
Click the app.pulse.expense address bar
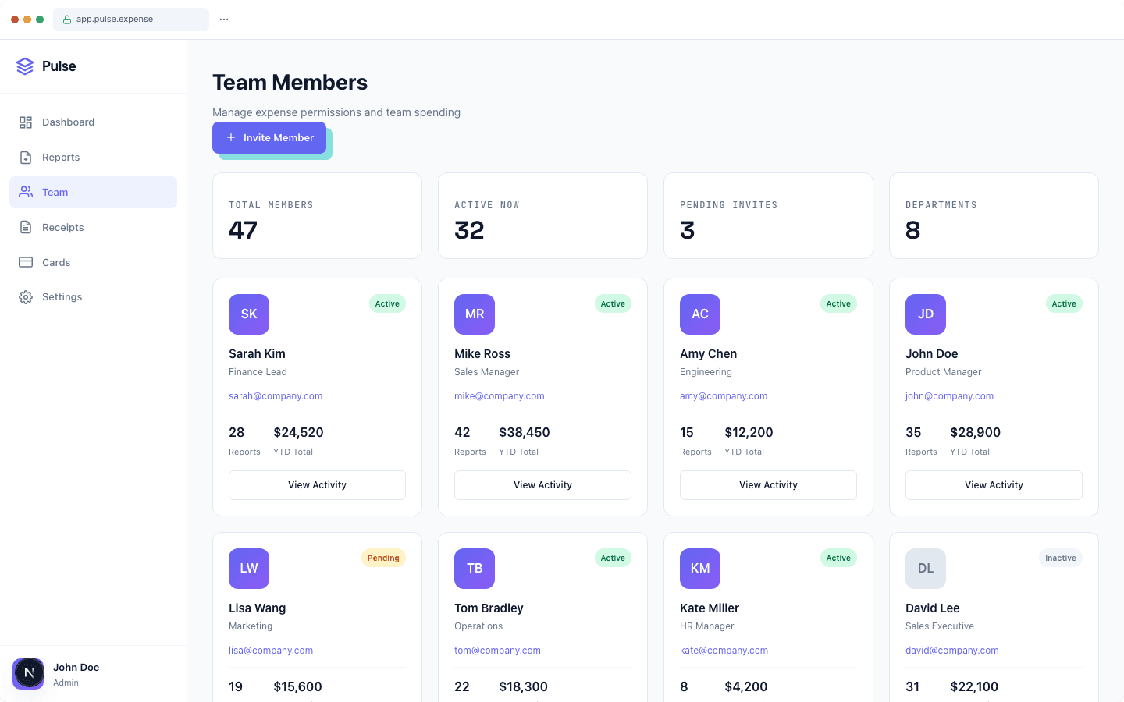pyautogui.click(x=131, y=19)
